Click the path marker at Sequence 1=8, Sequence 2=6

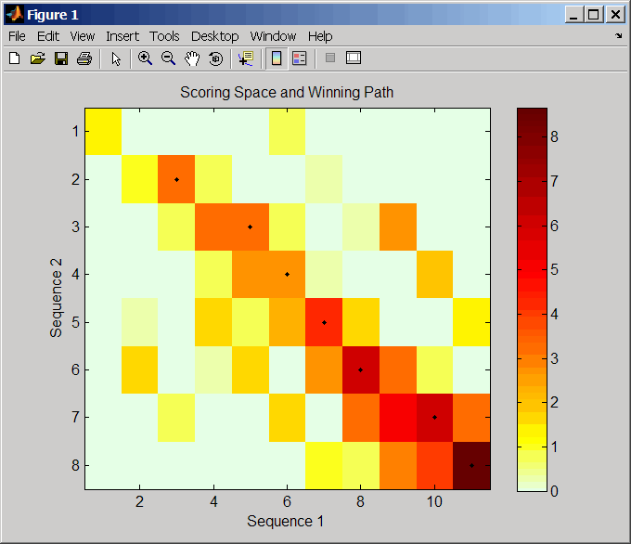click(x=361, y=370)
